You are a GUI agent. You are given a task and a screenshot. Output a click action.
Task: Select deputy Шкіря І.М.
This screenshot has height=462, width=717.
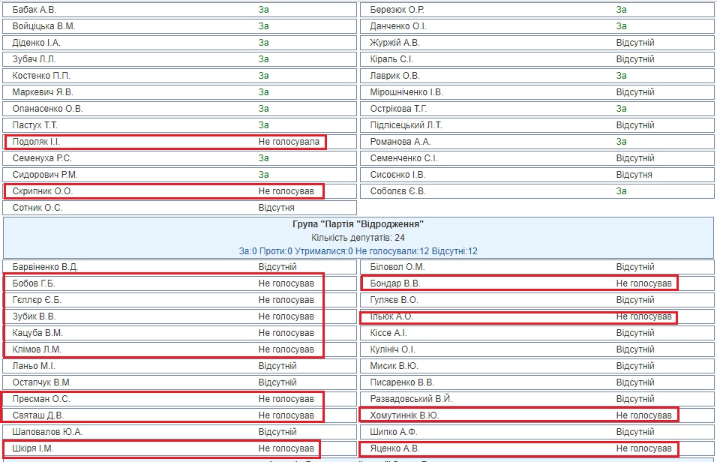pos(33,448)
